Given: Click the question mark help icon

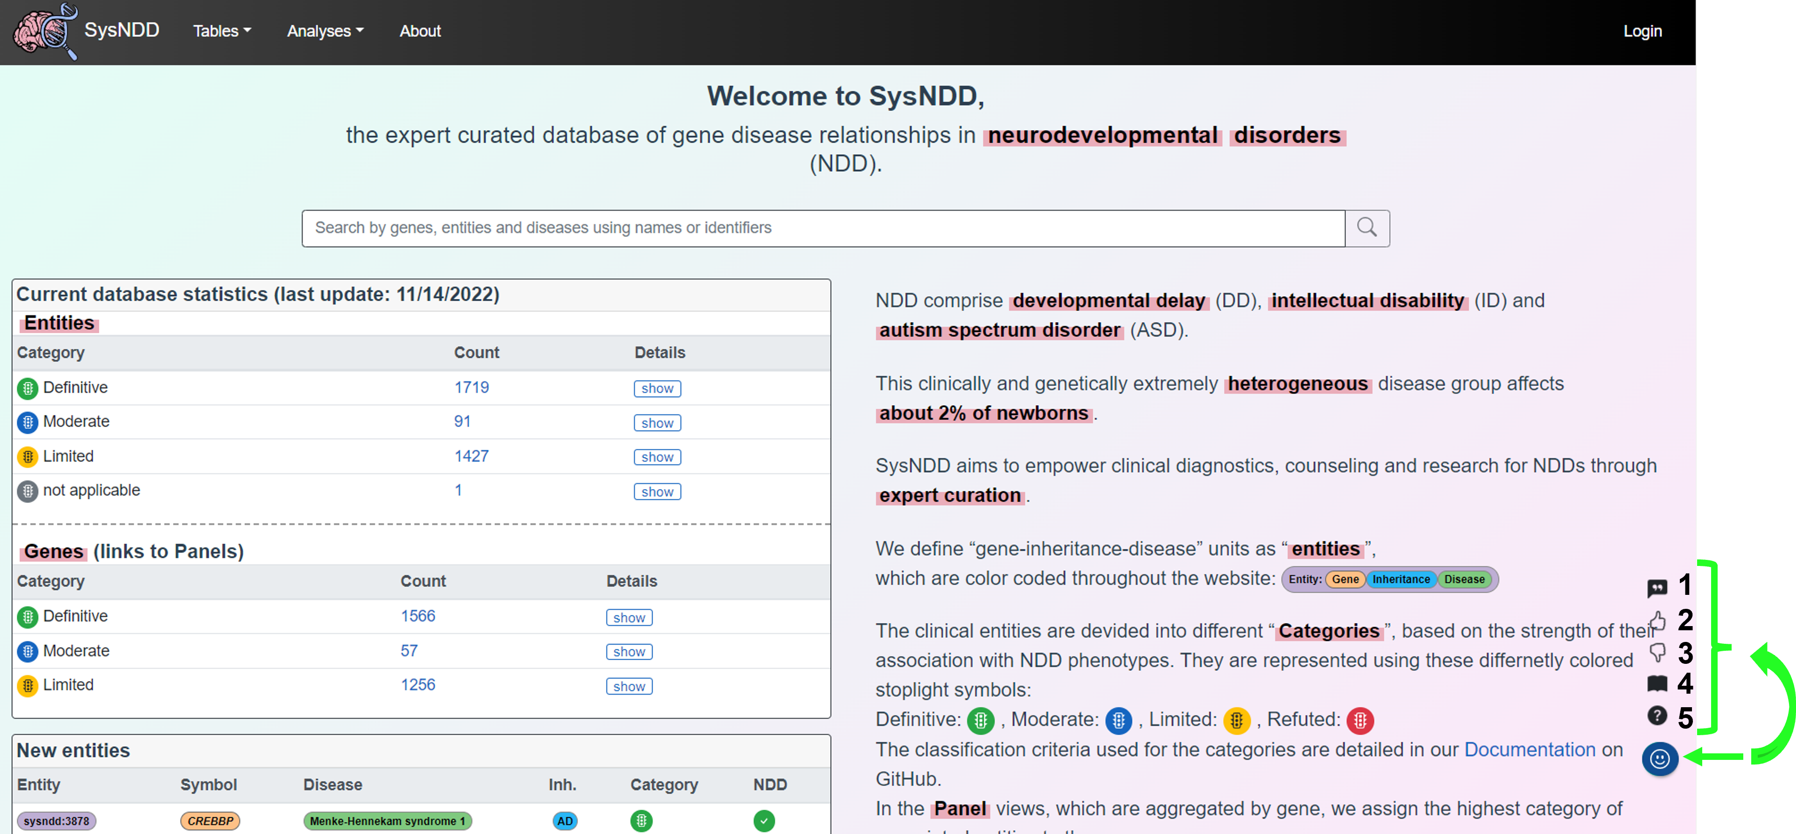Looking at the screenshot, I should (x=1657, y=716).
